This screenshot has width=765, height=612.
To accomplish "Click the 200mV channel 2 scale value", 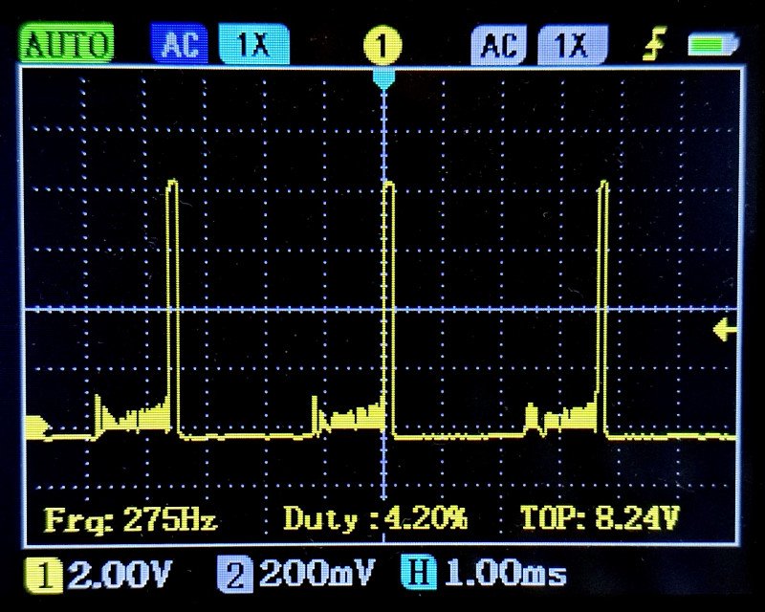I will click(320, 575).
